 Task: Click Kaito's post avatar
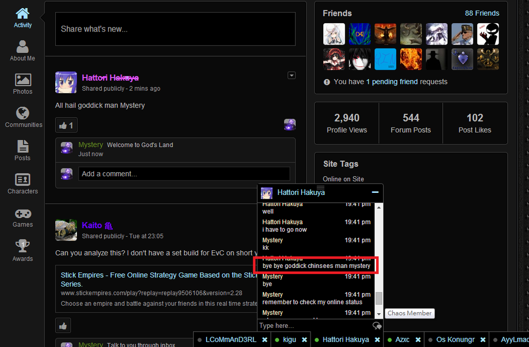point(66,230)
